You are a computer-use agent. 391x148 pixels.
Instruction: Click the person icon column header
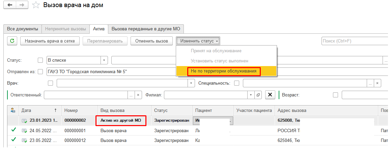coord(13,111)
